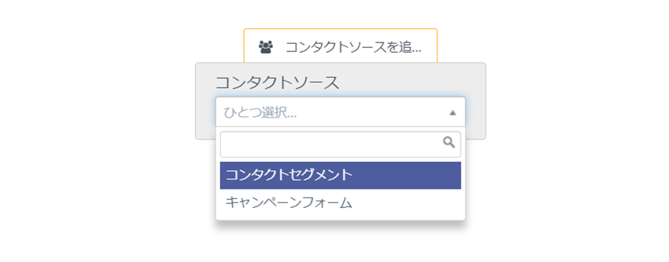Click the users group icon

click(x=266, y=48)
